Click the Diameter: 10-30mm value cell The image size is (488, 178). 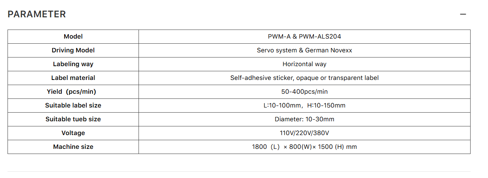[x=304, y=119]
